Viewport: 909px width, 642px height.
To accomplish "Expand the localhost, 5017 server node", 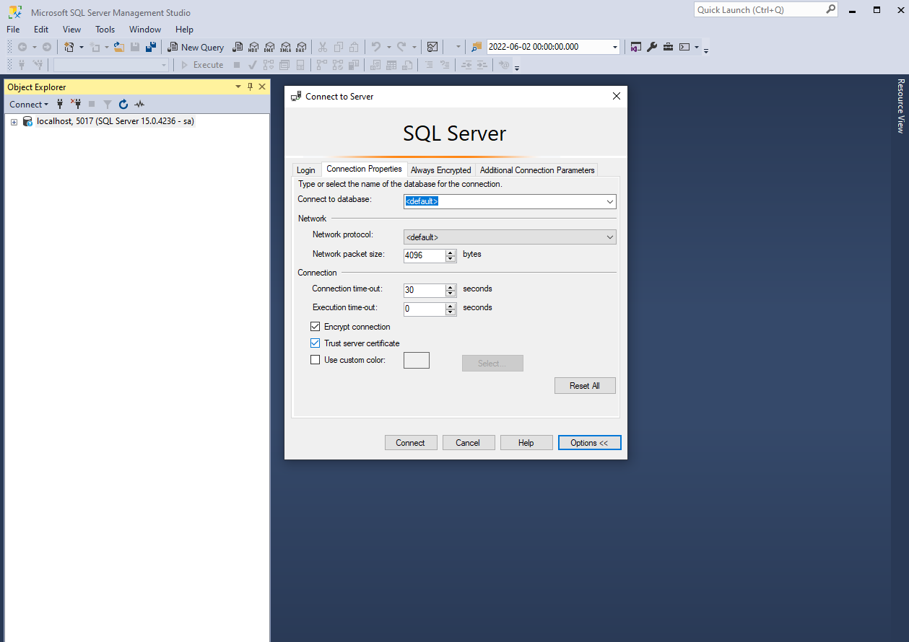I will [x=14, y=122].
